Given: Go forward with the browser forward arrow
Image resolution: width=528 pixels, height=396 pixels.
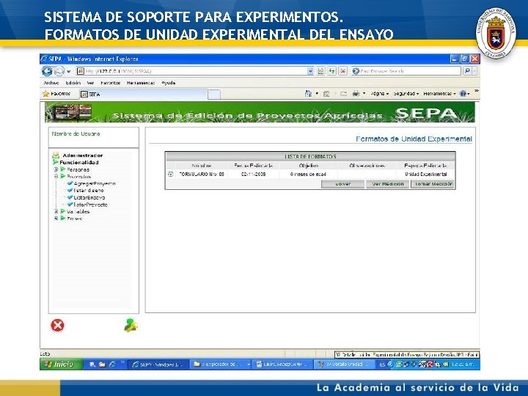Looking at the screenshot, I should (x=59, y=71).
